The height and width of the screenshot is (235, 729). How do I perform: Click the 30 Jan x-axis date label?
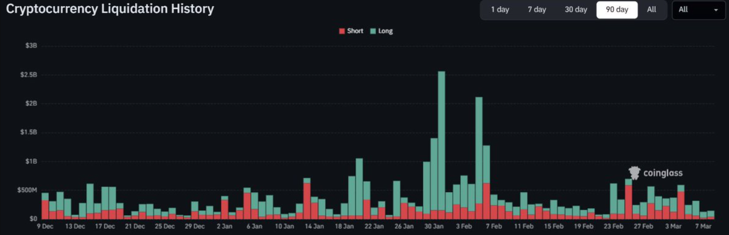[x=434, y=227]
